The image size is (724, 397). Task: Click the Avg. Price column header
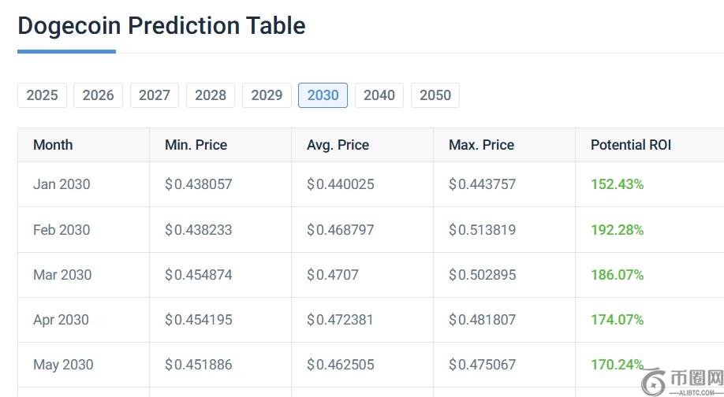coord(338,145)
